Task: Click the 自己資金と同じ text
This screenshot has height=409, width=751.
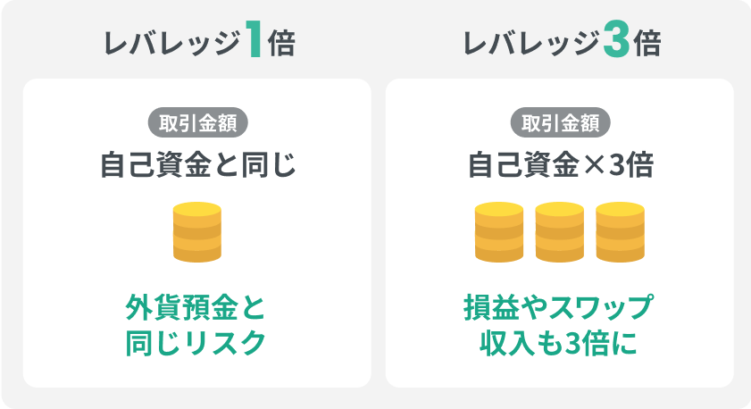Action: tap(198, 164)
